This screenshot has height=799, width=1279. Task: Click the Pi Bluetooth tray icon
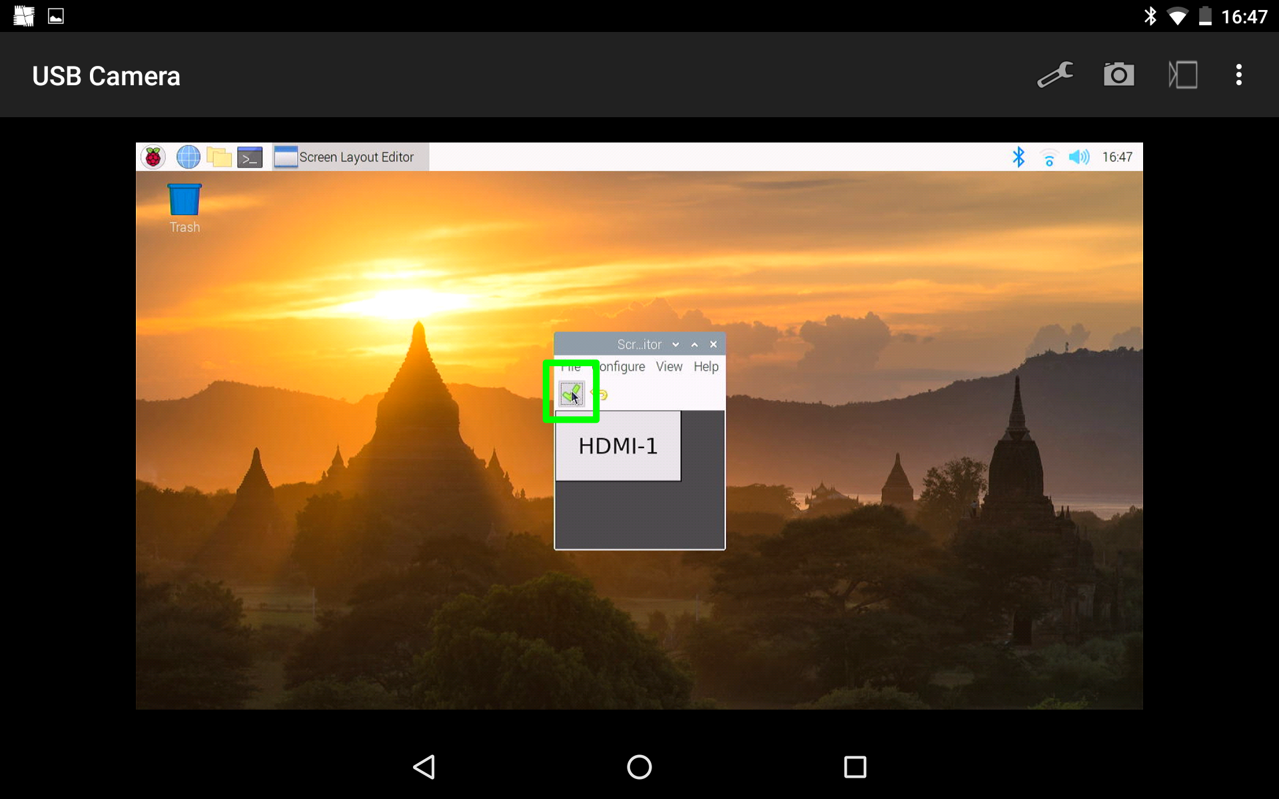[x=1018, y=157]
